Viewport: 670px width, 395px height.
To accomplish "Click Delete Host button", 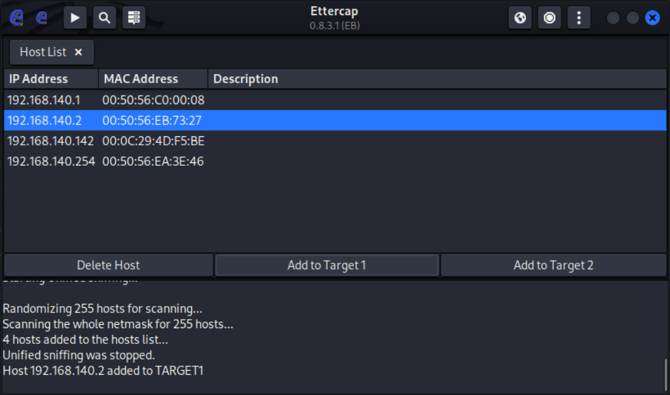I will tap(108, 265).
